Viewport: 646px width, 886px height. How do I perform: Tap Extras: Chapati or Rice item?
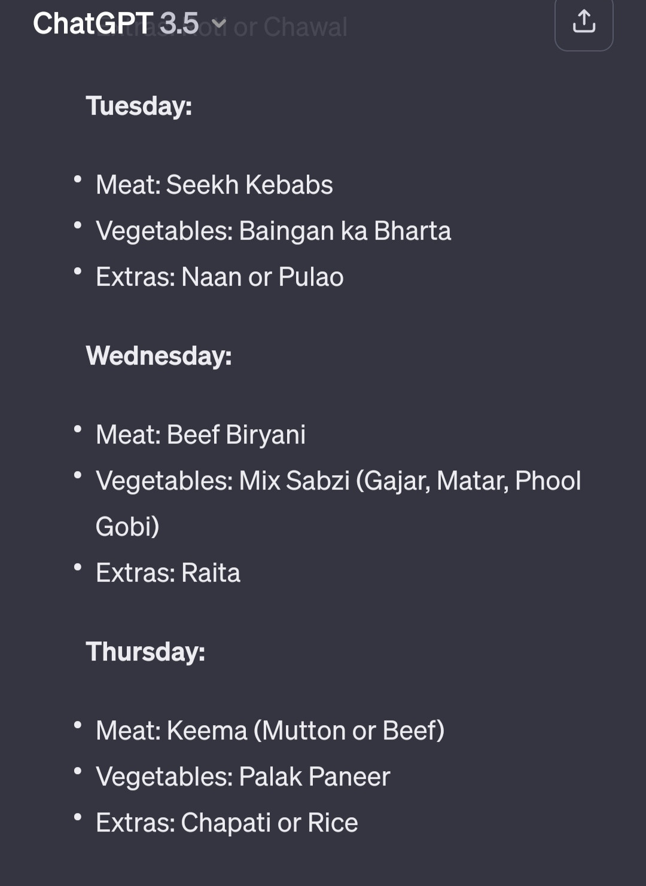[227, 823]
